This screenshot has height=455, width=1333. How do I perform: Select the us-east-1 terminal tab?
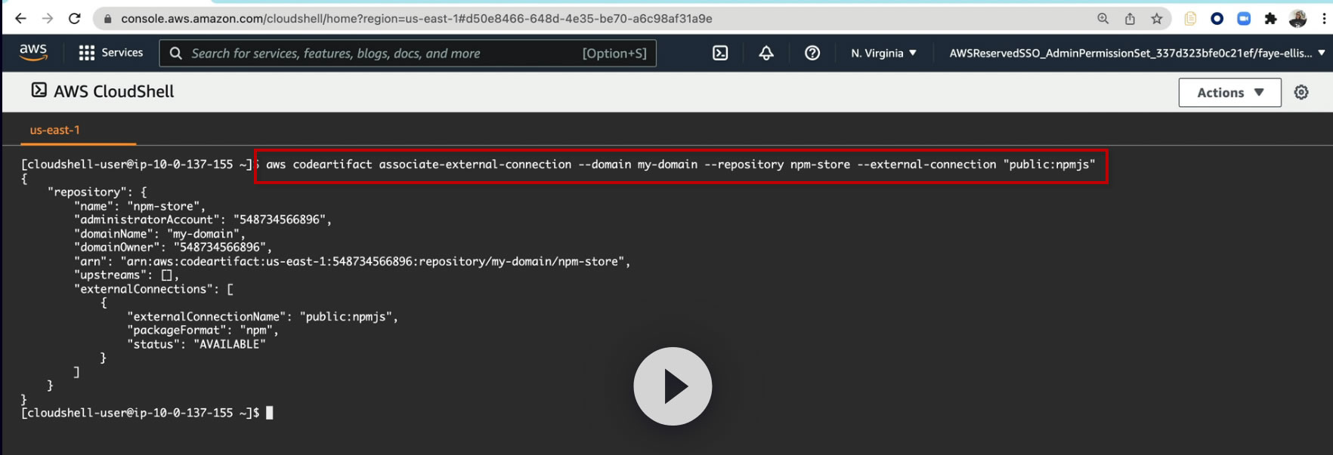(55, 130)
